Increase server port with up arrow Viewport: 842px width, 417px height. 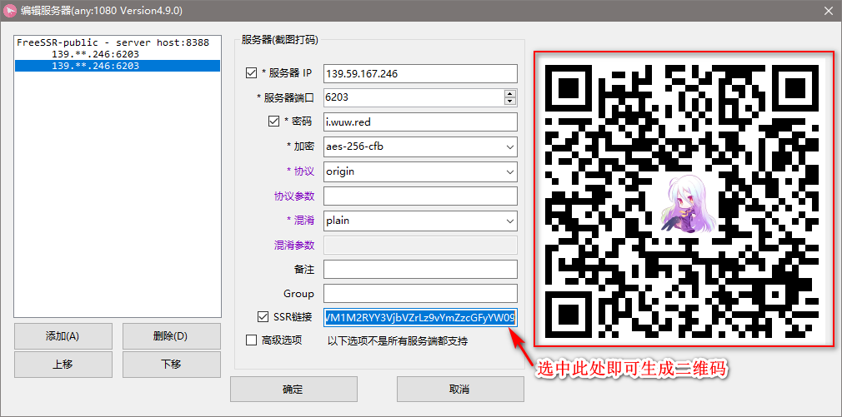click(510, 93)
